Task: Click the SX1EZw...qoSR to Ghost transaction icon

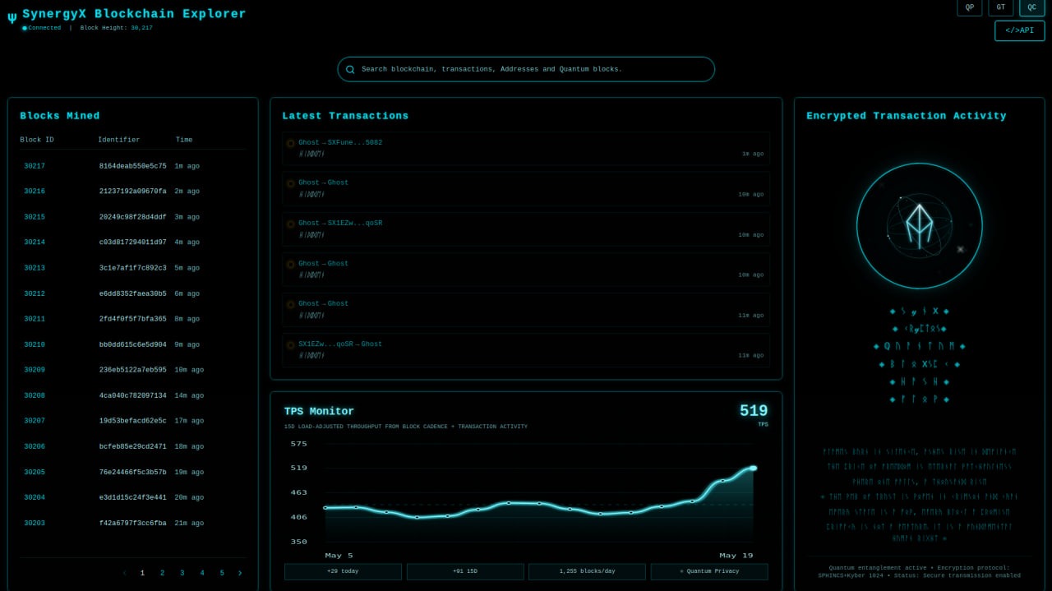Action: 290,344
